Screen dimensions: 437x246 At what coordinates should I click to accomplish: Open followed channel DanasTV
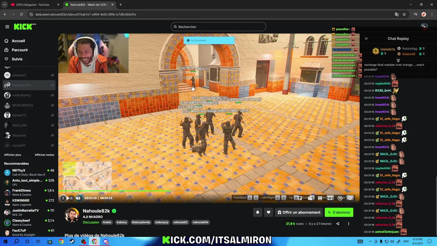[x=29, y=115]
